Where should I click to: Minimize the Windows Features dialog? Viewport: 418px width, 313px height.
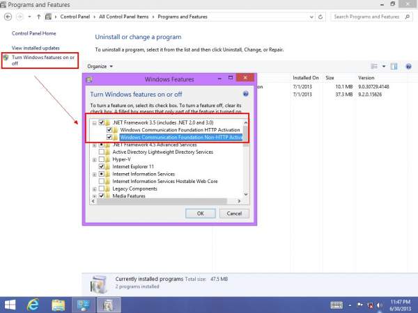point(219,78)
